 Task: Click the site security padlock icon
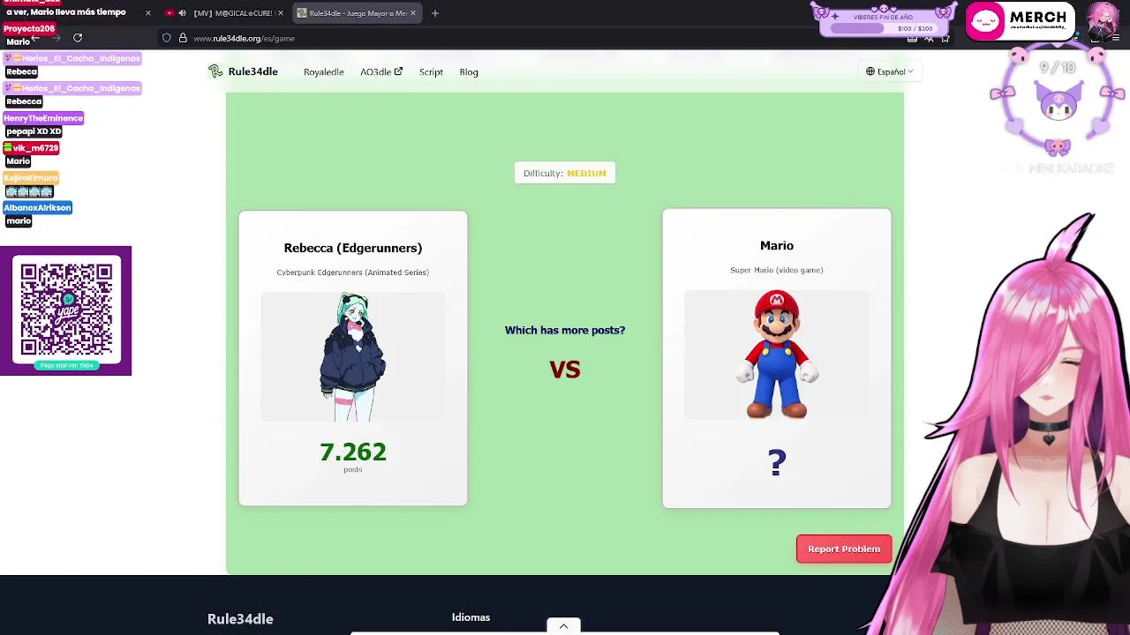pyautogui.click(x=183, y=38)
